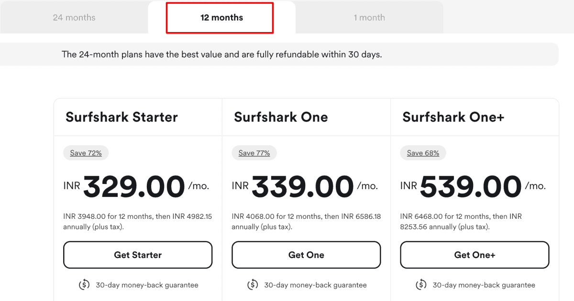Viewport: 574px width, 301px height.
Task: Select the 12 months plan tab
Action: click(221, 18)
